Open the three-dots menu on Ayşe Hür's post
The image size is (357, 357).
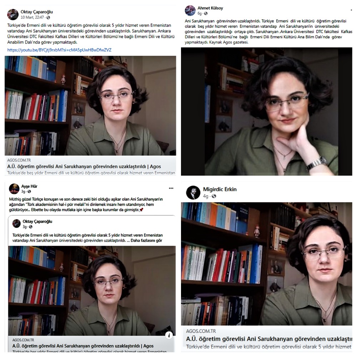[x=171, y=188]
